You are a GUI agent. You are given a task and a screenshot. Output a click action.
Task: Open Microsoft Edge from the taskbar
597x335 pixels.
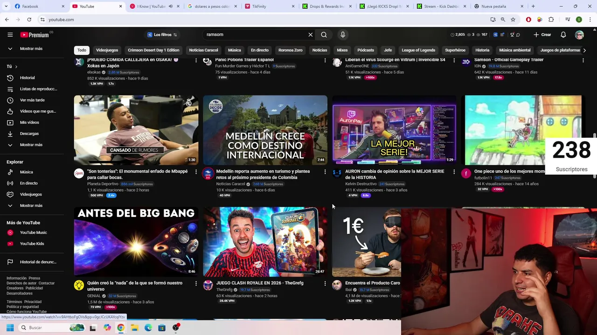pos(148,328)
